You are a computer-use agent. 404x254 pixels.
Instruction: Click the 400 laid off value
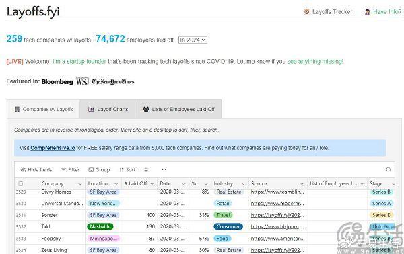pyautogui.click(x=151, y=215)
